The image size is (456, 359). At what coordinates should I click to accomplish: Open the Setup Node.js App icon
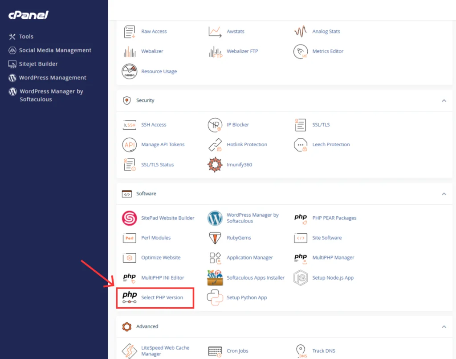(301, 278)
